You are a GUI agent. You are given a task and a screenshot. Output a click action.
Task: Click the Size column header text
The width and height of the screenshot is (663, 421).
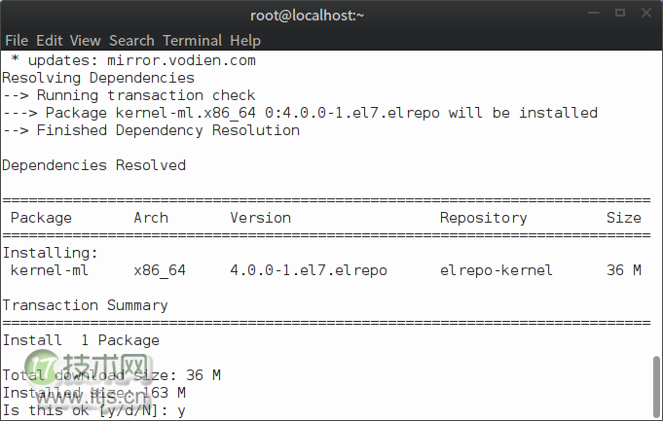[623, 218]
